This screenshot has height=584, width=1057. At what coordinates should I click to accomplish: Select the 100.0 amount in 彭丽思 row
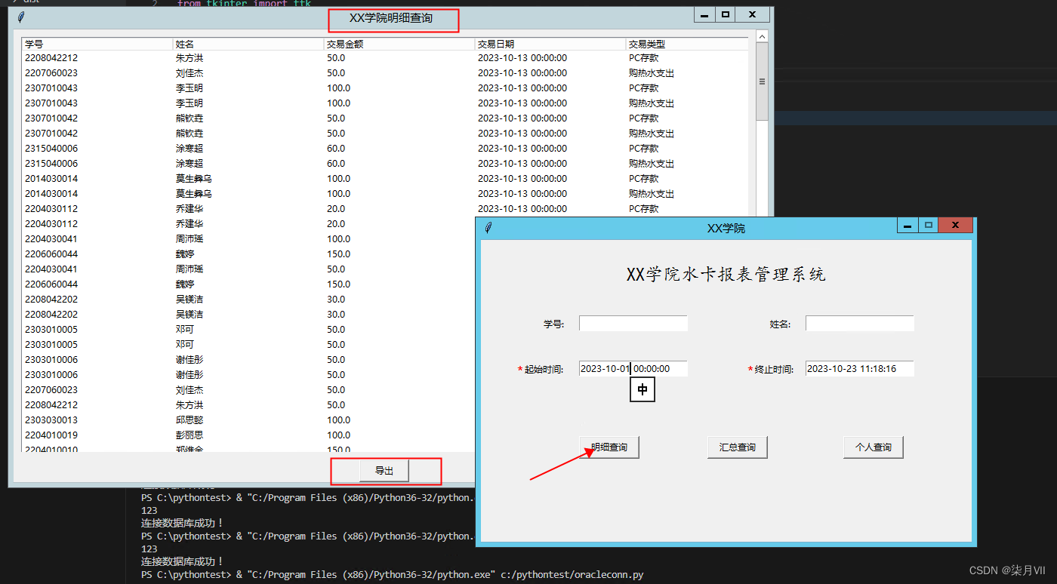[x=339, y=435]
